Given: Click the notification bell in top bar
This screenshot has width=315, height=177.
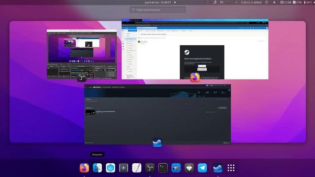Looking at the screenshot, I should pyautogui.click(x=274, y=2).
